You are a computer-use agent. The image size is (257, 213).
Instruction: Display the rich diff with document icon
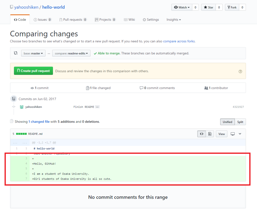click(x=210, y=134)
